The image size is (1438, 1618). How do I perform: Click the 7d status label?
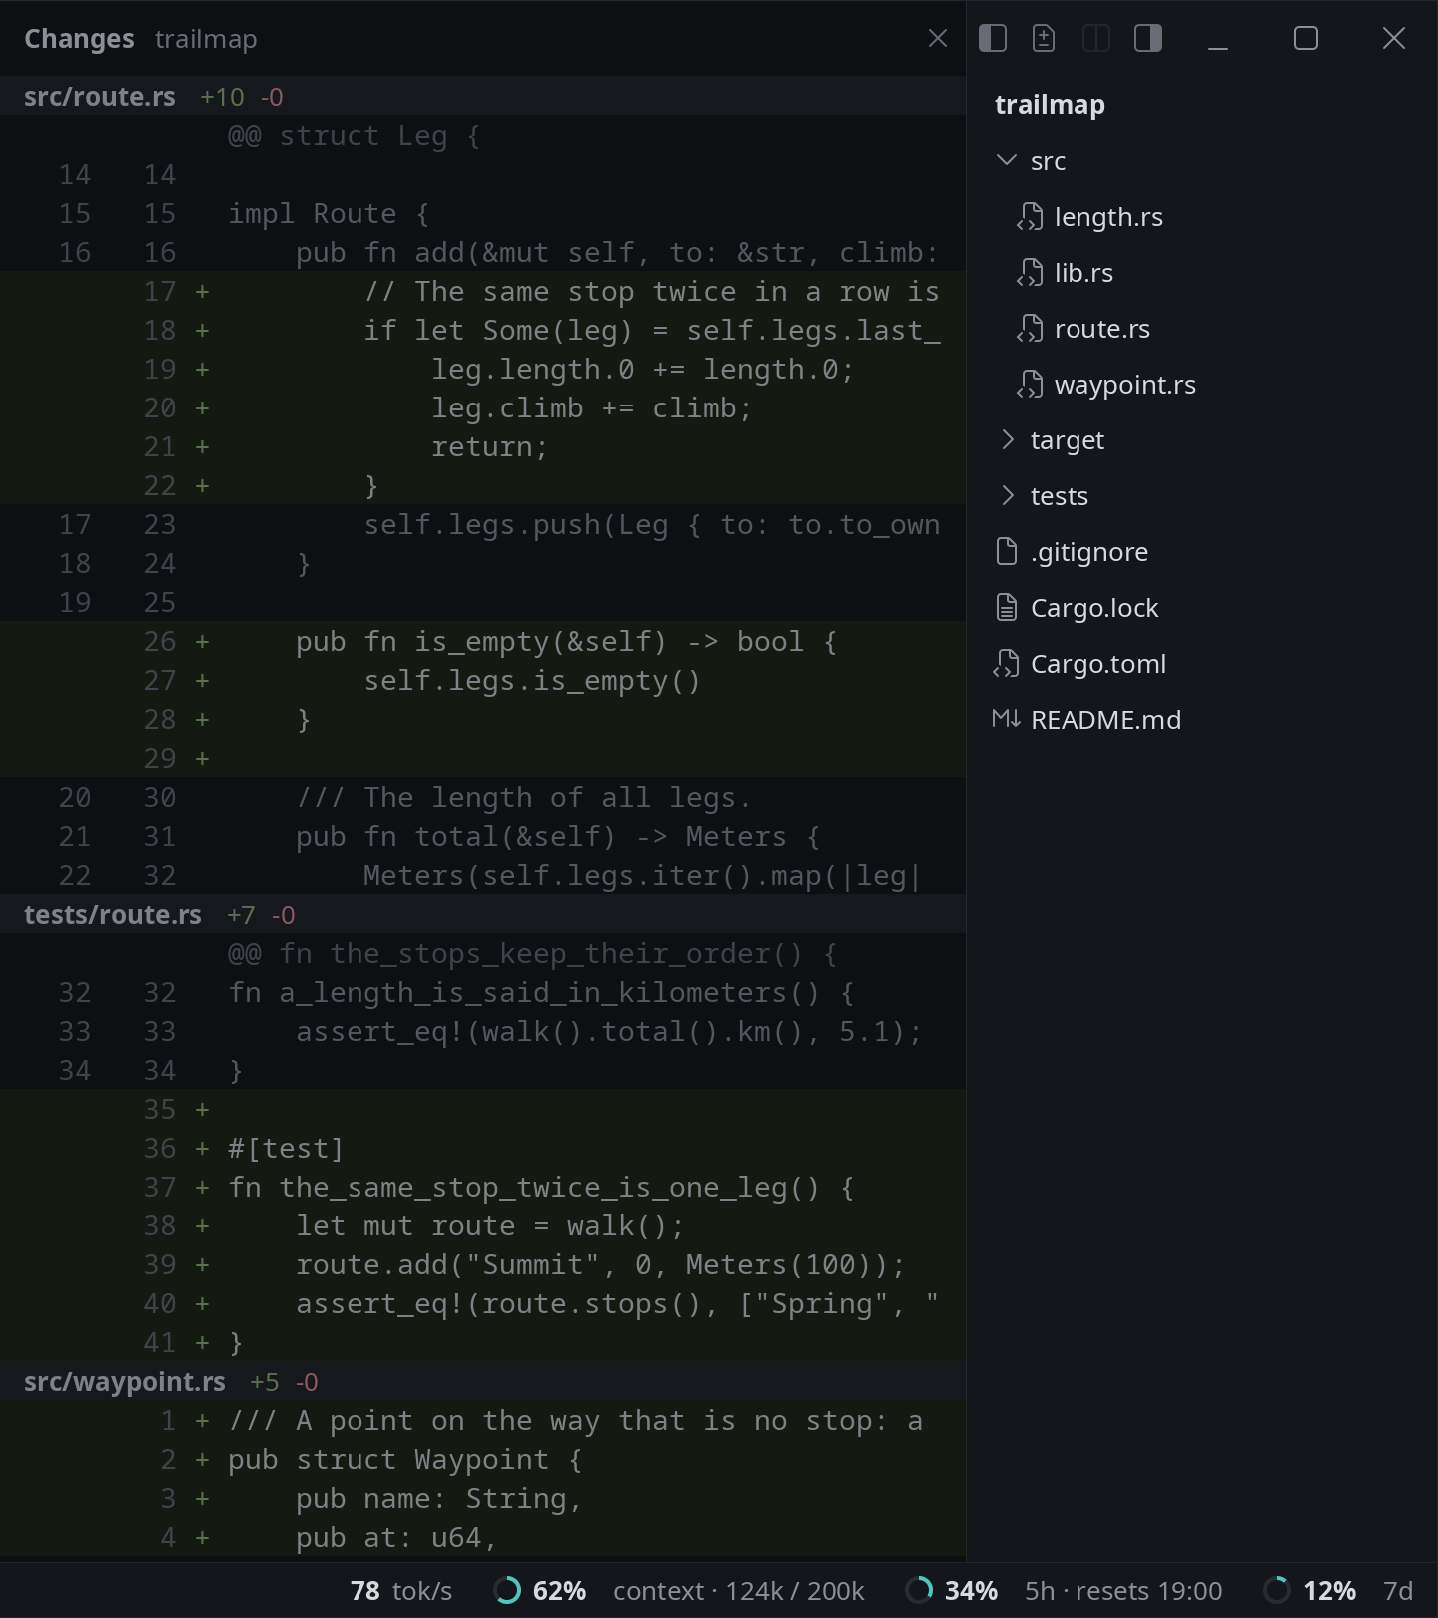point(1398,1590)
